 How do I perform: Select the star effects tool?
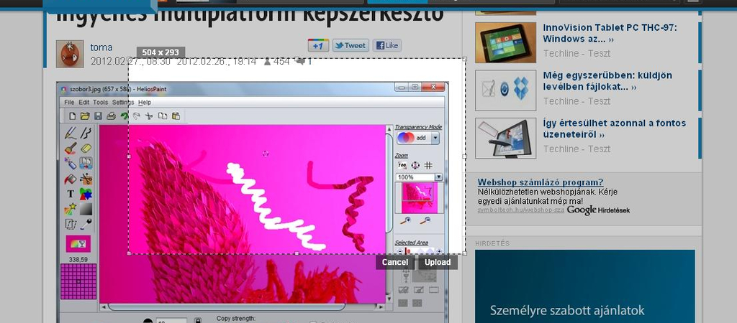click(x=71, y=209)
